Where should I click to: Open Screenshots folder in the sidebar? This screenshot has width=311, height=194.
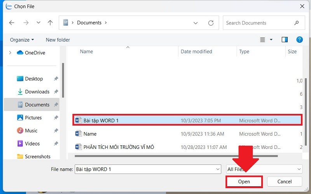point(34,157)
